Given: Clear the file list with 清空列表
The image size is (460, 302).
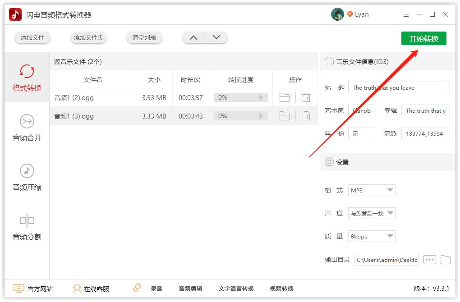Looking at the screenshot, I should pyautogui.click(x=144, y=38).
